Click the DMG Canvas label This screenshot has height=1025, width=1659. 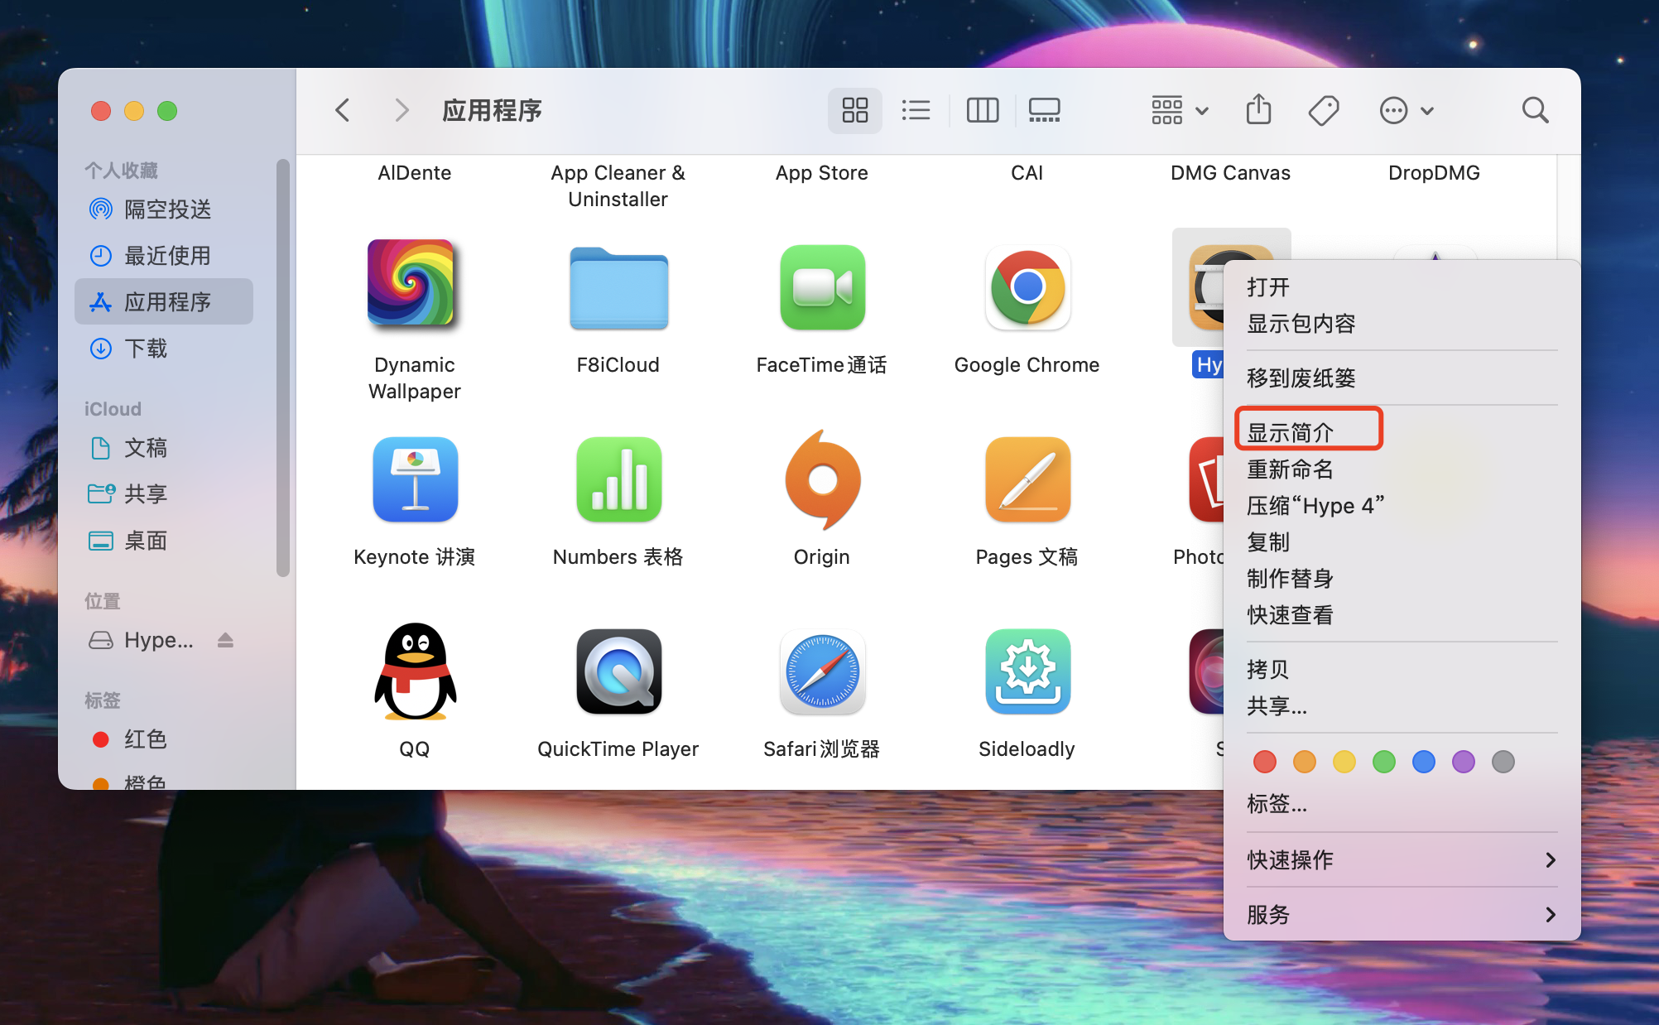point(1230,173)
